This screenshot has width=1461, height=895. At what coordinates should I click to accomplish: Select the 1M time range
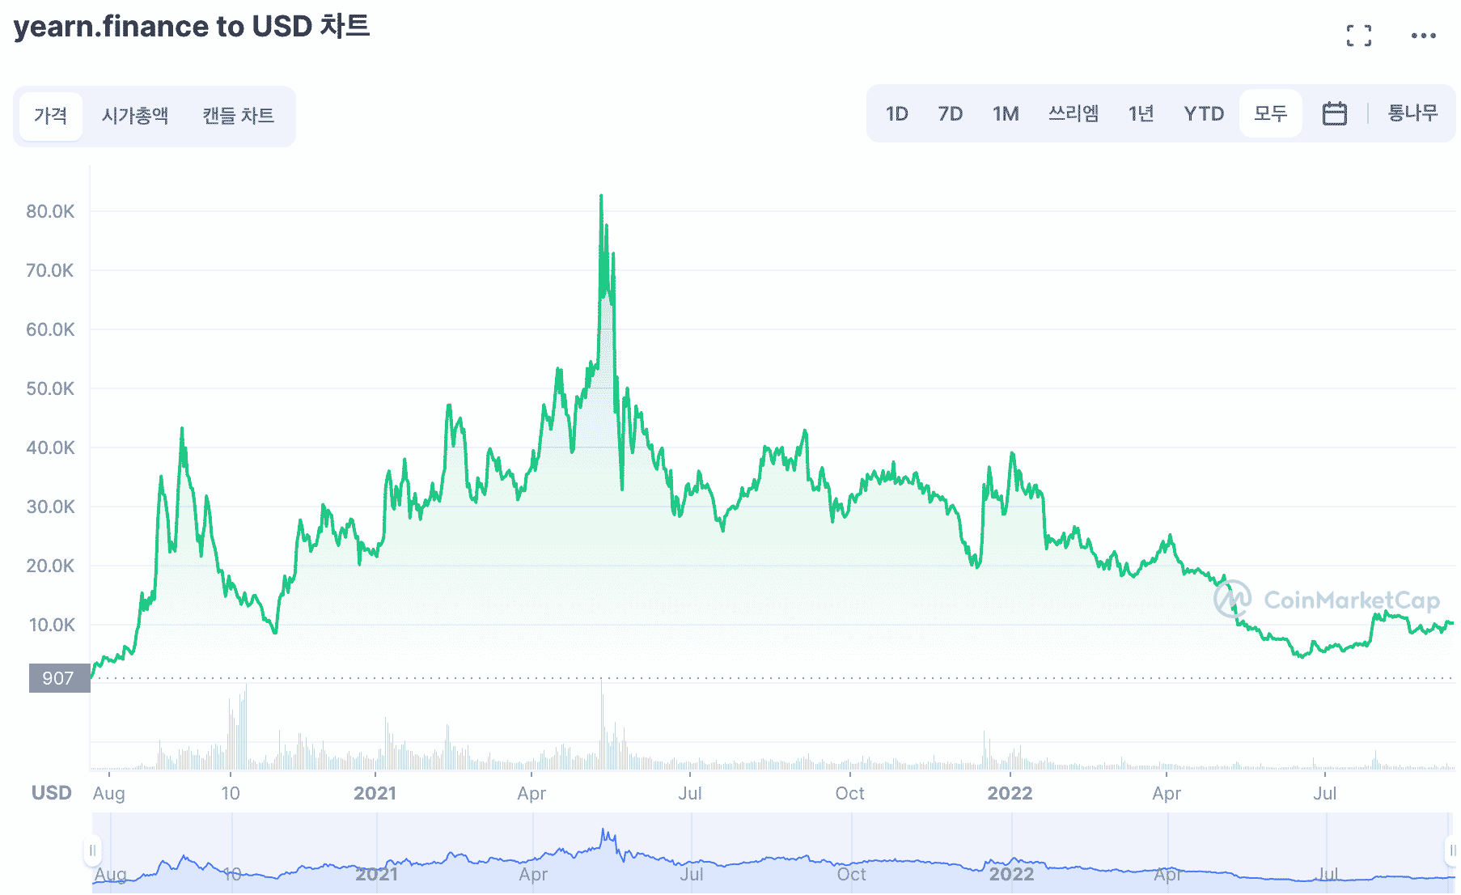pos(1006,113)
